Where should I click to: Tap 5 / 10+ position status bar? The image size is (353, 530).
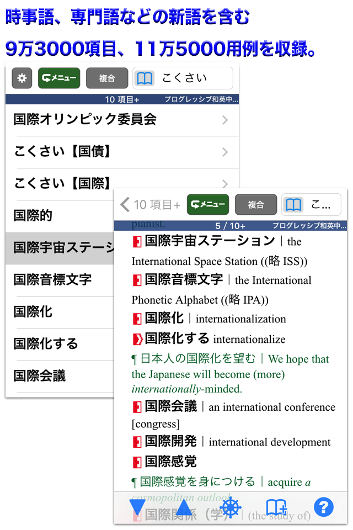pyautogui.click(x=231, y=226)
